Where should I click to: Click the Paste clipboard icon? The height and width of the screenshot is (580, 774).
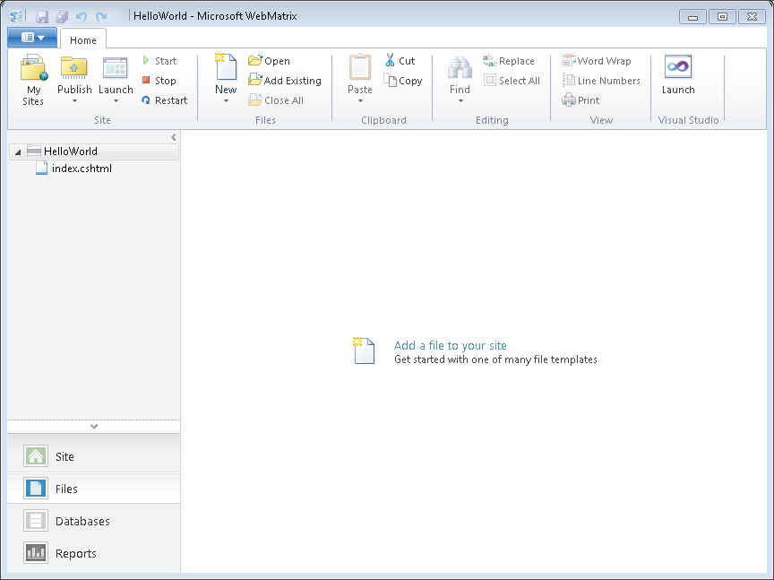360,66
